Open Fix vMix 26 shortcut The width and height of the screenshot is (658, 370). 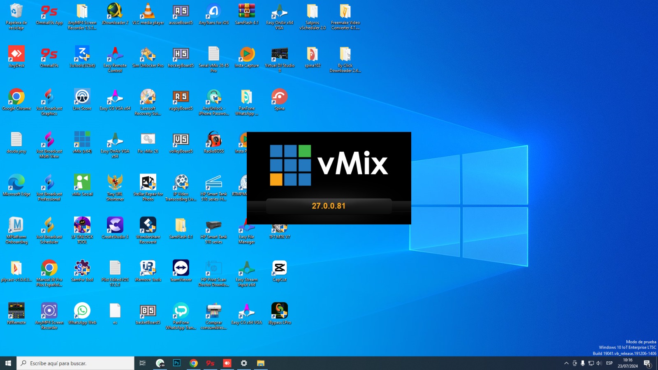[148, 142]
